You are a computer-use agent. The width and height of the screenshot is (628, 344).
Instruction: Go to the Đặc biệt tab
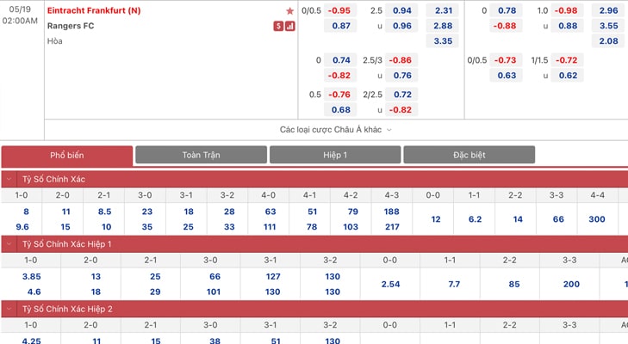(469, 156)
